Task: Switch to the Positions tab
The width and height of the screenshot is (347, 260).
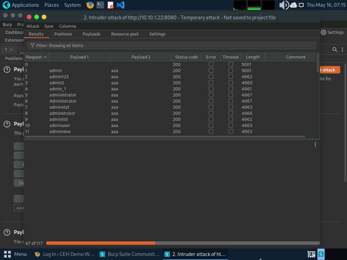Action: click(62, 34)
